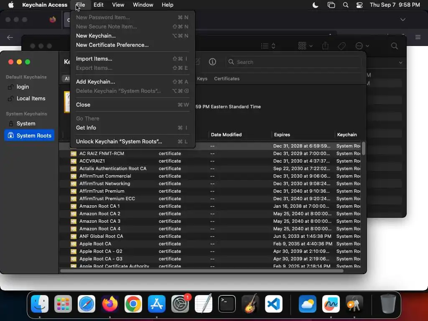Open Visual Studio Code from the Dock

(274, 304)
